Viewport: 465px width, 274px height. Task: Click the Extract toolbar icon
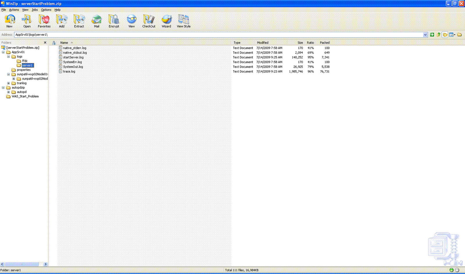(x=79, y=19)
